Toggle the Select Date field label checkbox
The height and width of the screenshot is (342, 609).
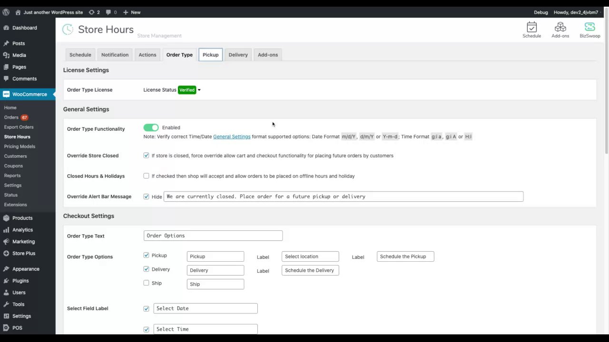(x=146, y=308)
